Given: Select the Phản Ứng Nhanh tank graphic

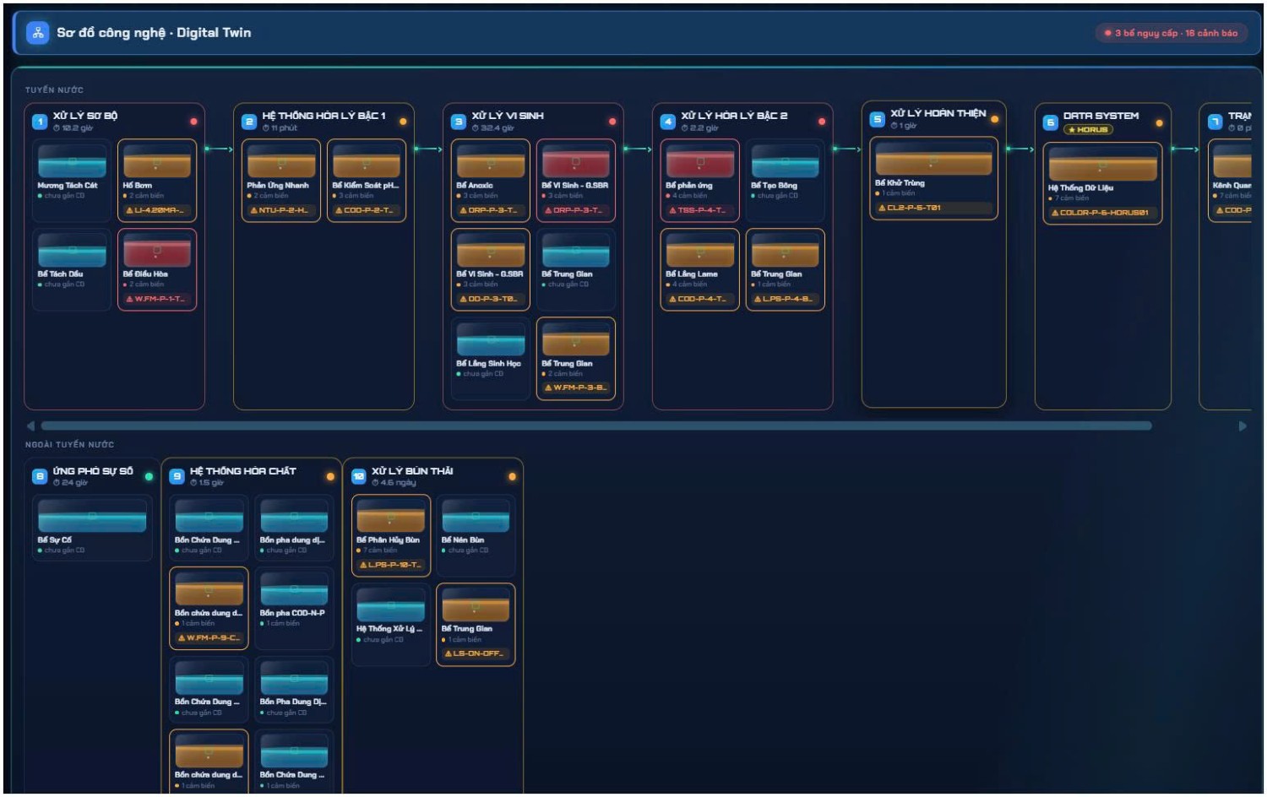Looking at the screenshot, I should click(281, 160).
